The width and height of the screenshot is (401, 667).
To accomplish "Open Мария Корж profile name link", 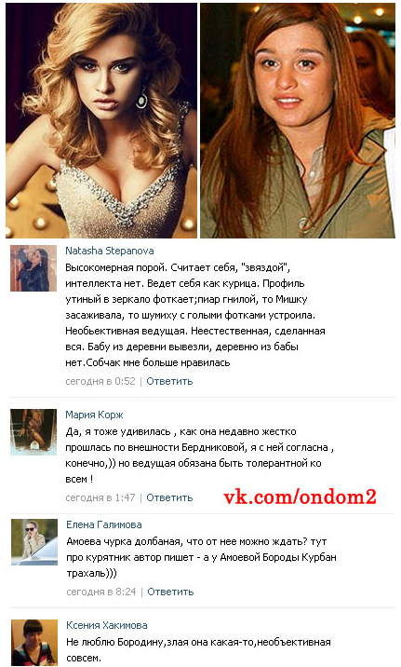I will pyautogui.click(x=94, y=415).
